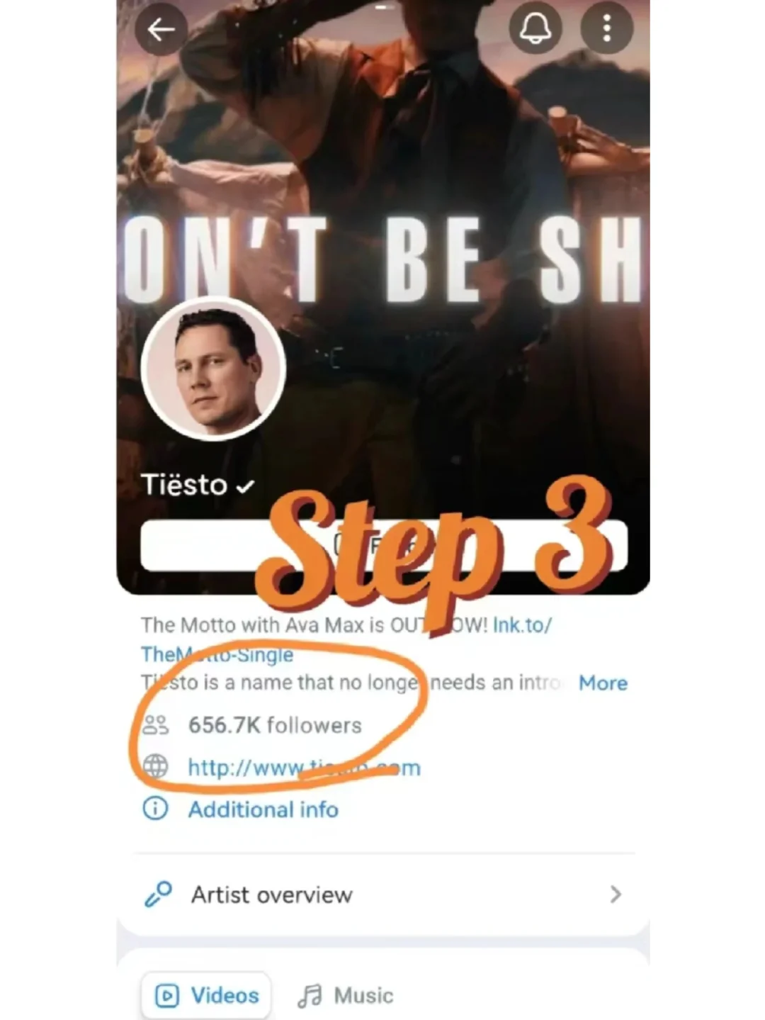Viewport: 765px width, 1020px height.
Task: Click the Artist overview microphone icon
Action: coord(158,895)
